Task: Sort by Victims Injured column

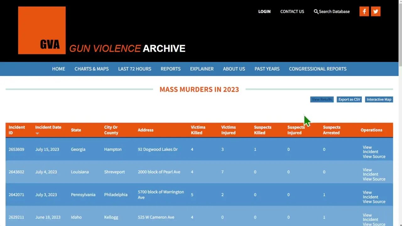Action: [229, 130]
